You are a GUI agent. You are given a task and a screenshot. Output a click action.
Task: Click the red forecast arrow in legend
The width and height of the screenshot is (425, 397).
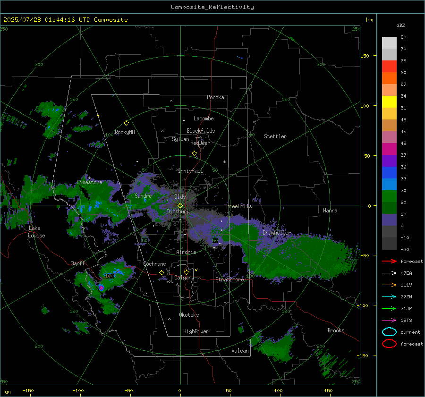(389, 261)
